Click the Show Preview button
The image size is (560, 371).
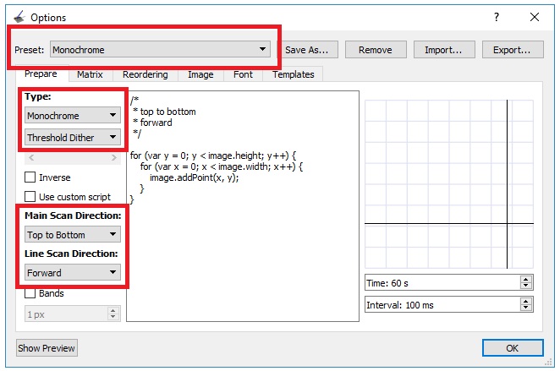(x=47, y=347)
